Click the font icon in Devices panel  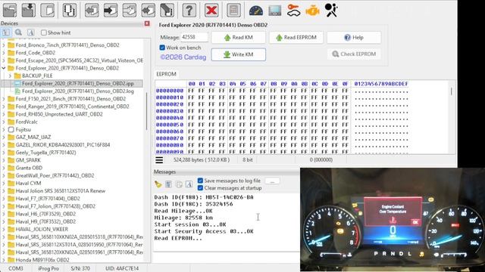30,32
